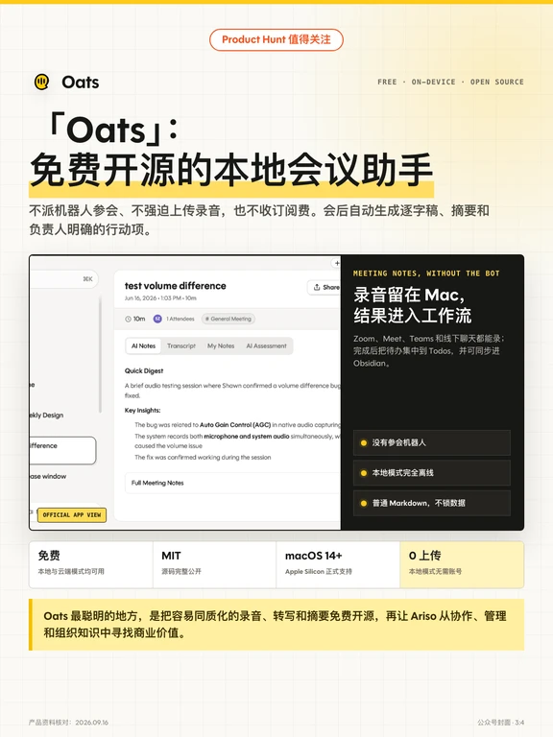Select the sidebar item ending in 'ase window'
Image resolution: width=553 pixels, height=737 pixels.
pos(48,476)
